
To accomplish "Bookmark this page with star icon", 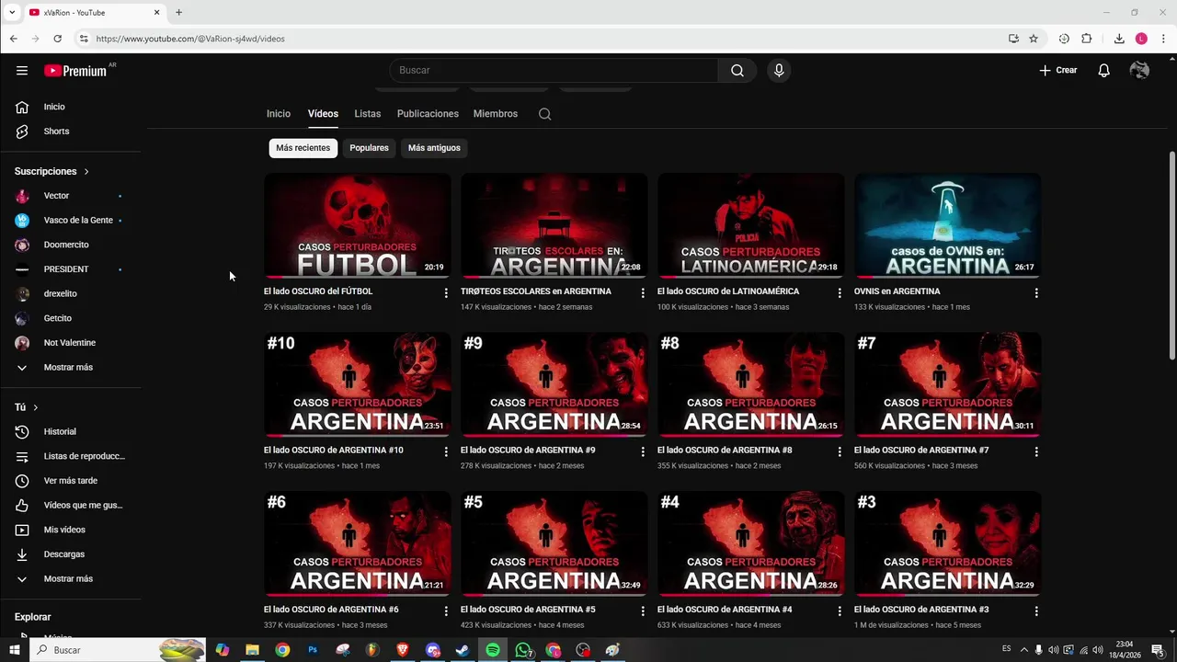I will pos(1034,39).
